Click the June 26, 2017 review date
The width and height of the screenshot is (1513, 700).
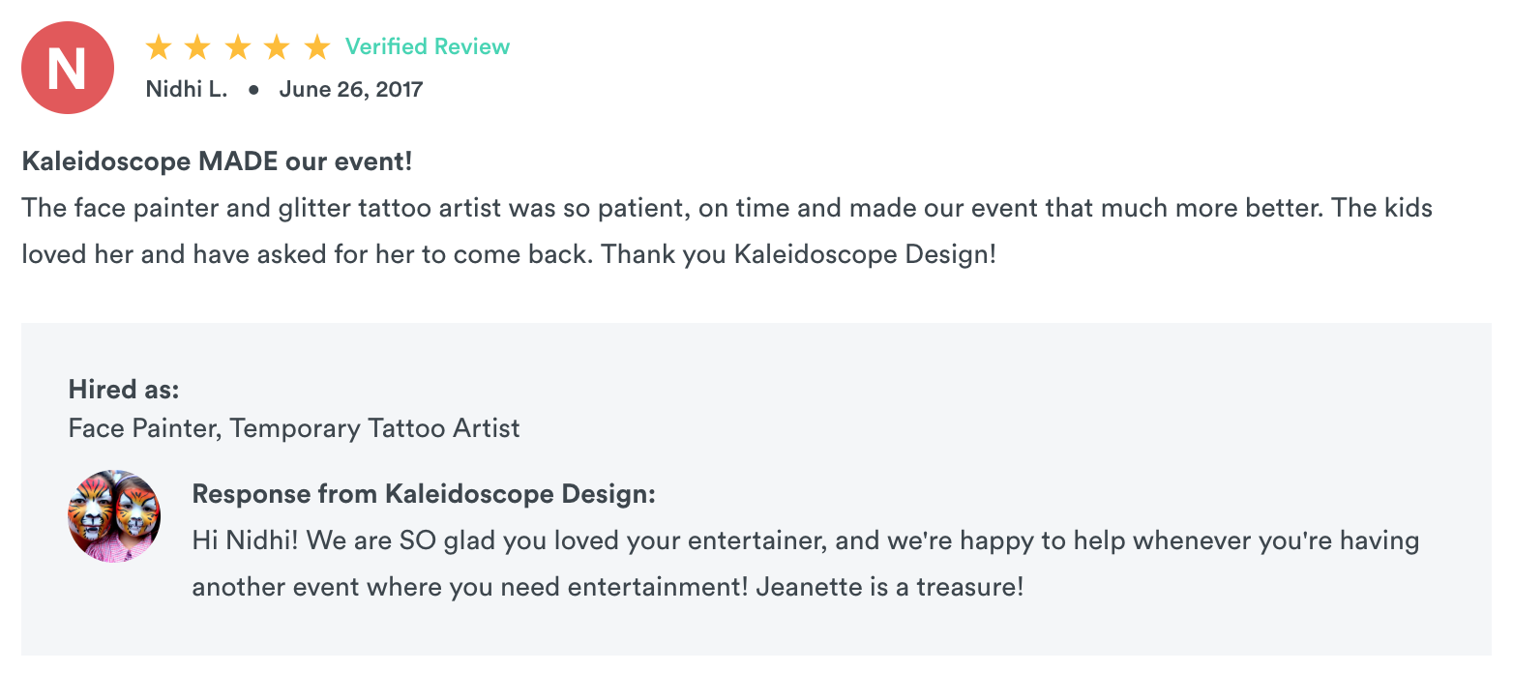[351, 90]
